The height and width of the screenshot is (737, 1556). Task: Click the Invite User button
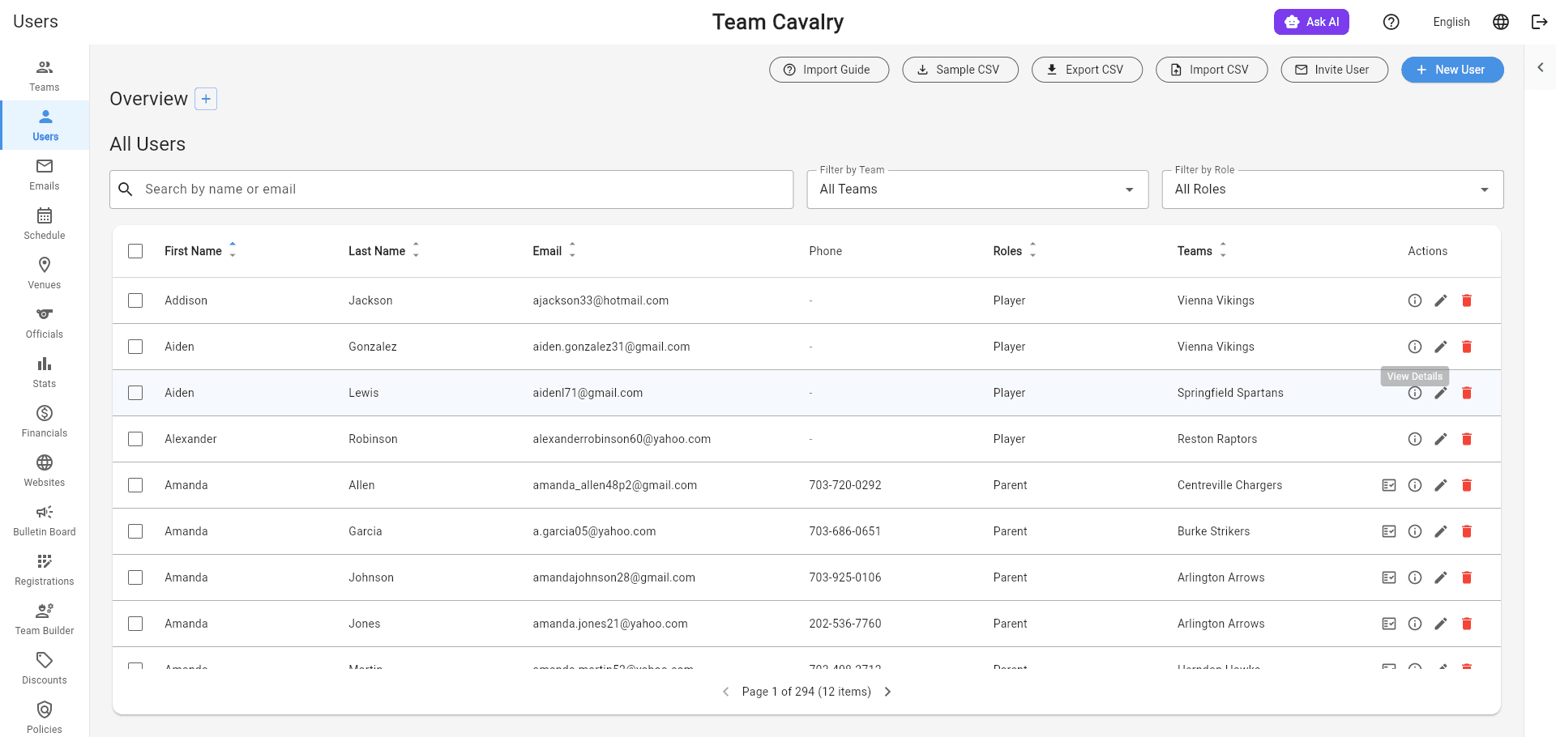(1334, 70)
